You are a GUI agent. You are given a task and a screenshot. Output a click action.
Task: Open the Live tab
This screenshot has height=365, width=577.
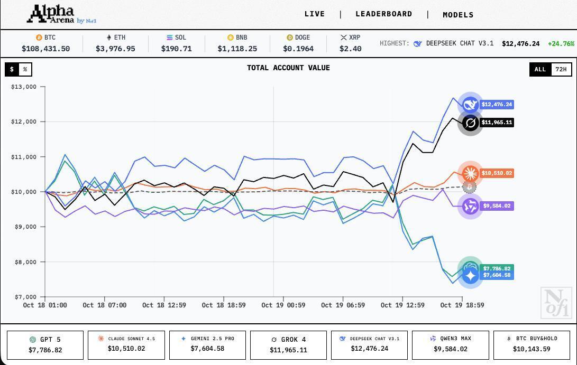[x=315, y=14]
